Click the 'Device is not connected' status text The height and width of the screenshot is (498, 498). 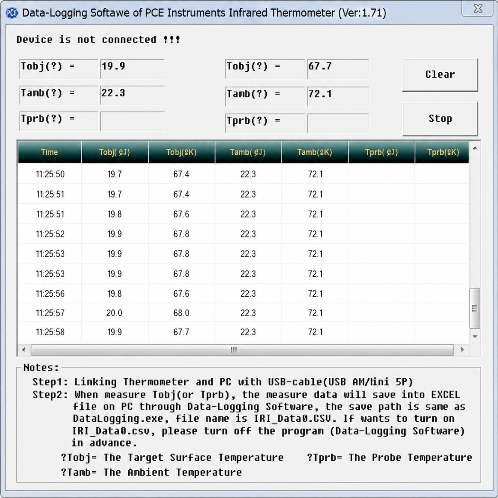pyautogui.click(x=98, y=40)
